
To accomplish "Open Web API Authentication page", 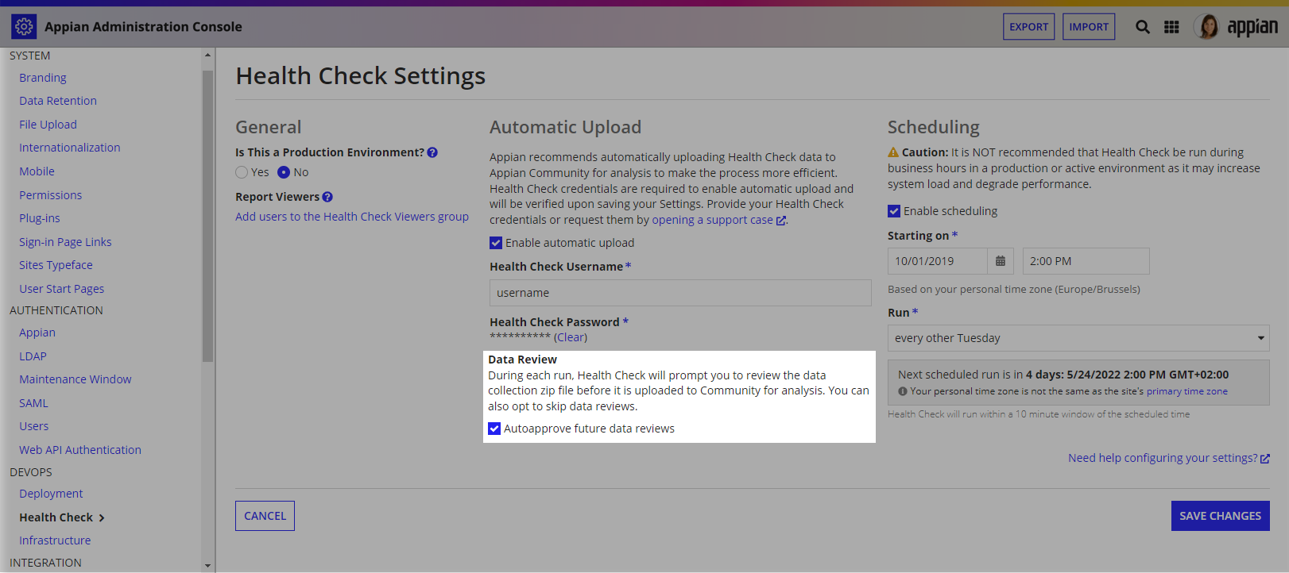I will tap(80, 450).
